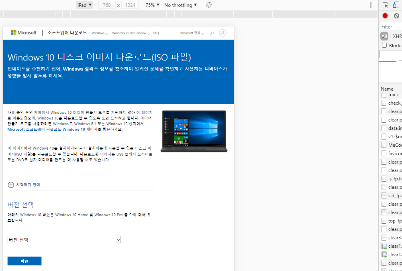
Task: Select the XHR filter tab
Action: tap(398, 36)
